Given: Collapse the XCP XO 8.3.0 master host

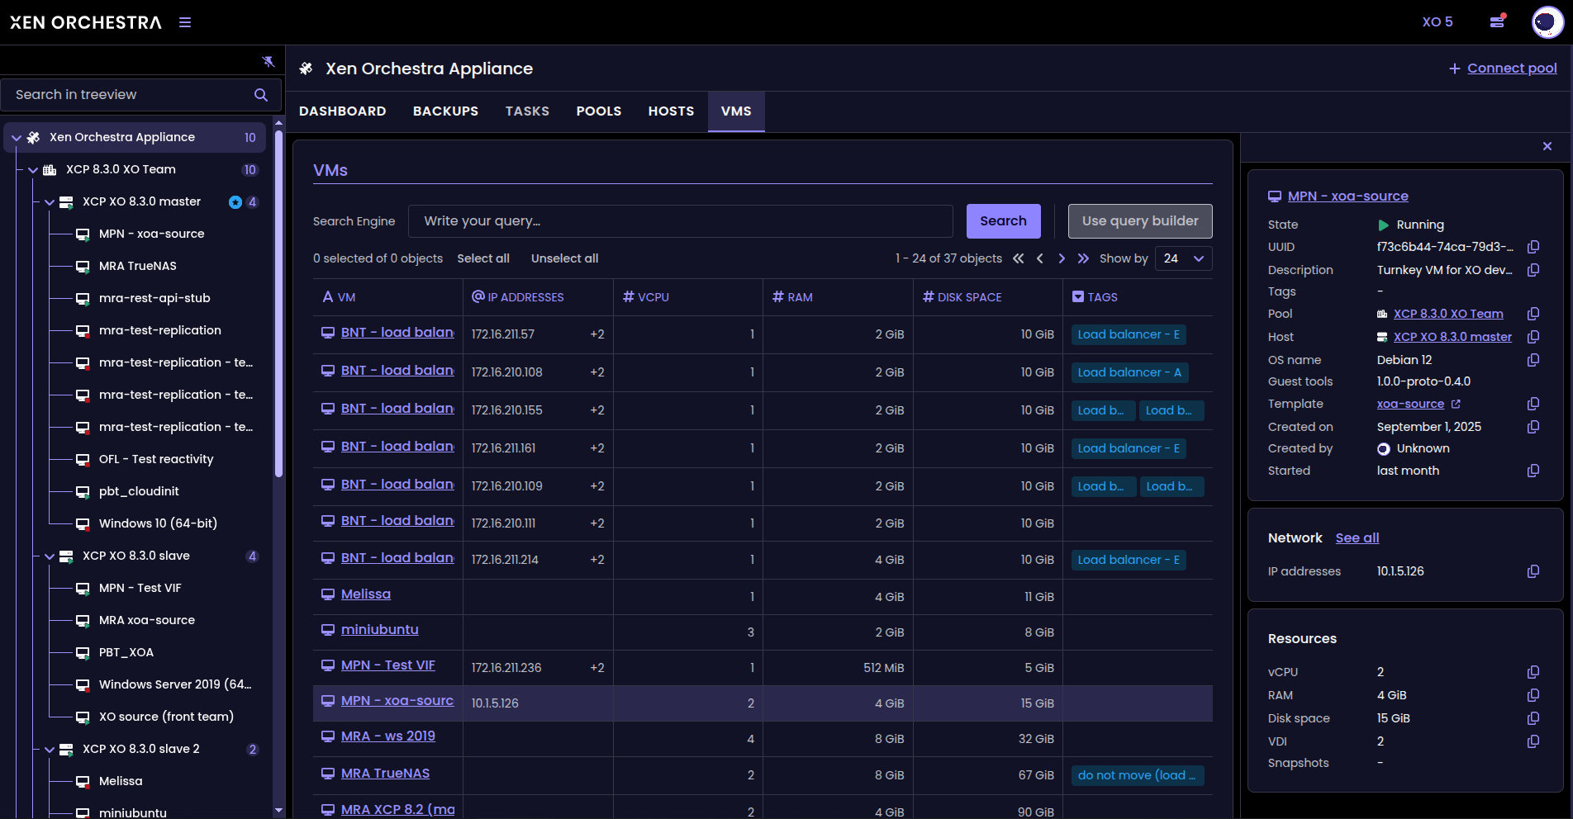Looking at the screenshot, I should [50, 202].
